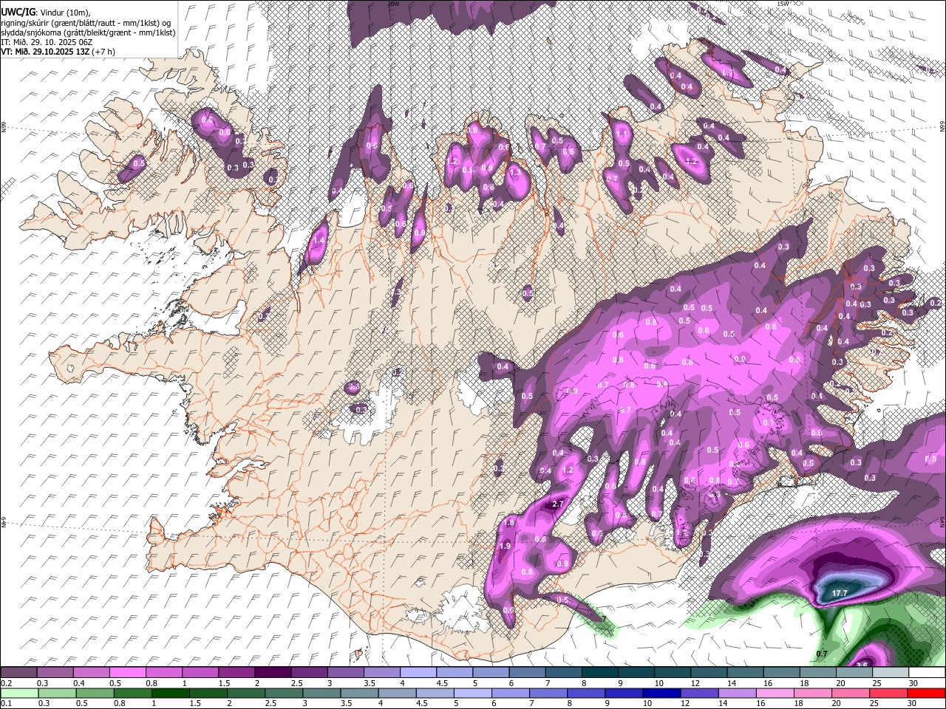946x709 pixels.
Task: Click the UWC/IG title text
Action: [x=17, y=13]
